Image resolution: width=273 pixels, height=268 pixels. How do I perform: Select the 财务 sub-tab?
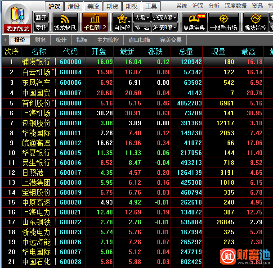(40, 40)
